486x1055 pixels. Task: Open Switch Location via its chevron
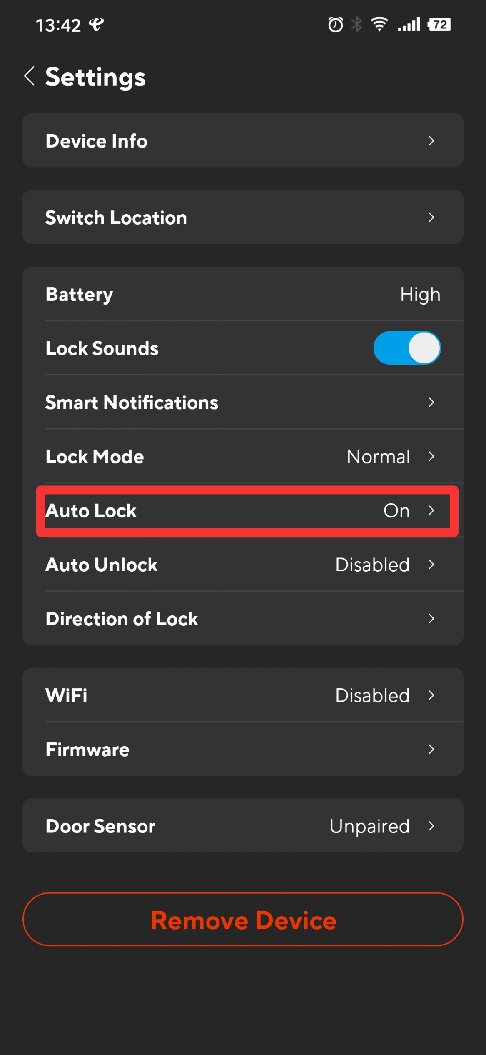point(431,217)
